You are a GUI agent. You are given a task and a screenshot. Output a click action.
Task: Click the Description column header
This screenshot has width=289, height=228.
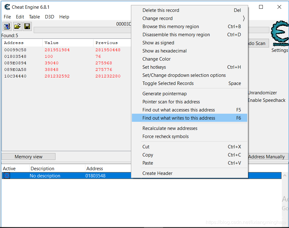pos(57,169)
